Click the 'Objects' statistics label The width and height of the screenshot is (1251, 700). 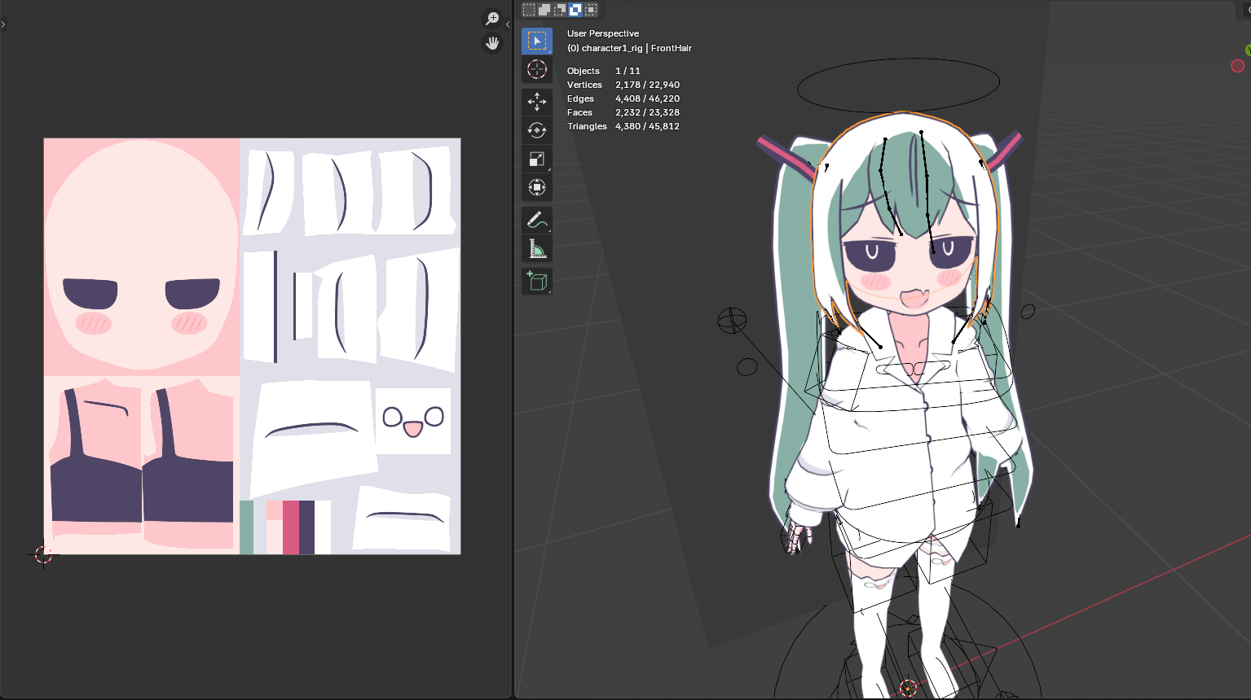tap(584, 71)
